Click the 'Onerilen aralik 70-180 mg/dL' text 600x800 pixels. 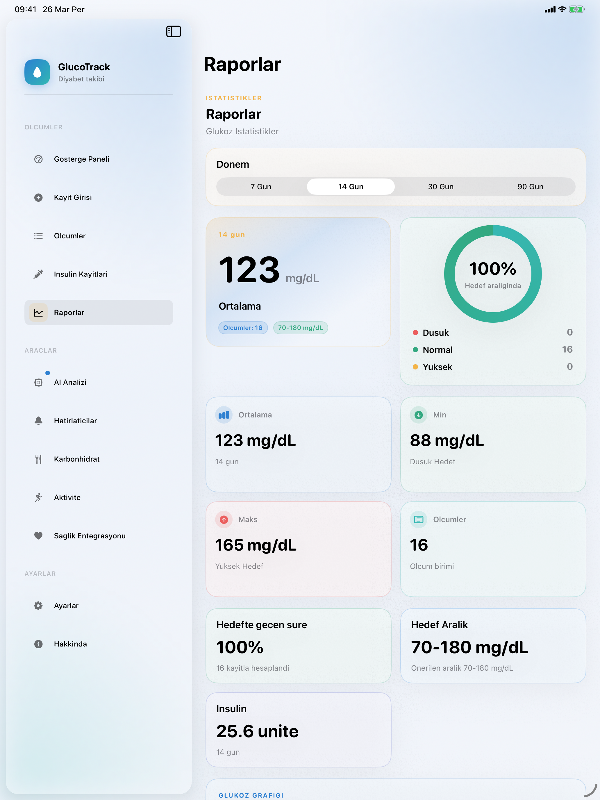click(462, 668)
